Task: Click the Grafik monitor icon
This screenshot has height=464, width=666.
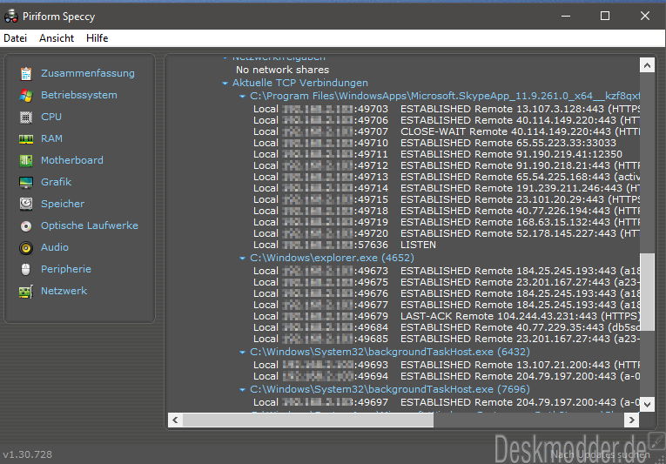Action: click(26, 182)
